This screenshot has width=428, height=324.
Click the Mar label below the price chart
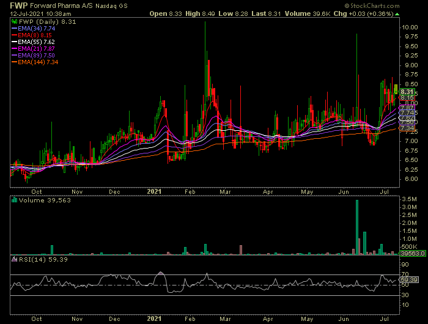click(x=225, y=191)
